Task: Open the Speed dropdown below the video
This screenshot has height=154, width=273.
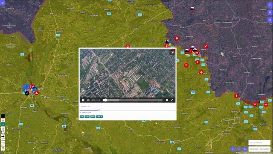Action: 90,106
